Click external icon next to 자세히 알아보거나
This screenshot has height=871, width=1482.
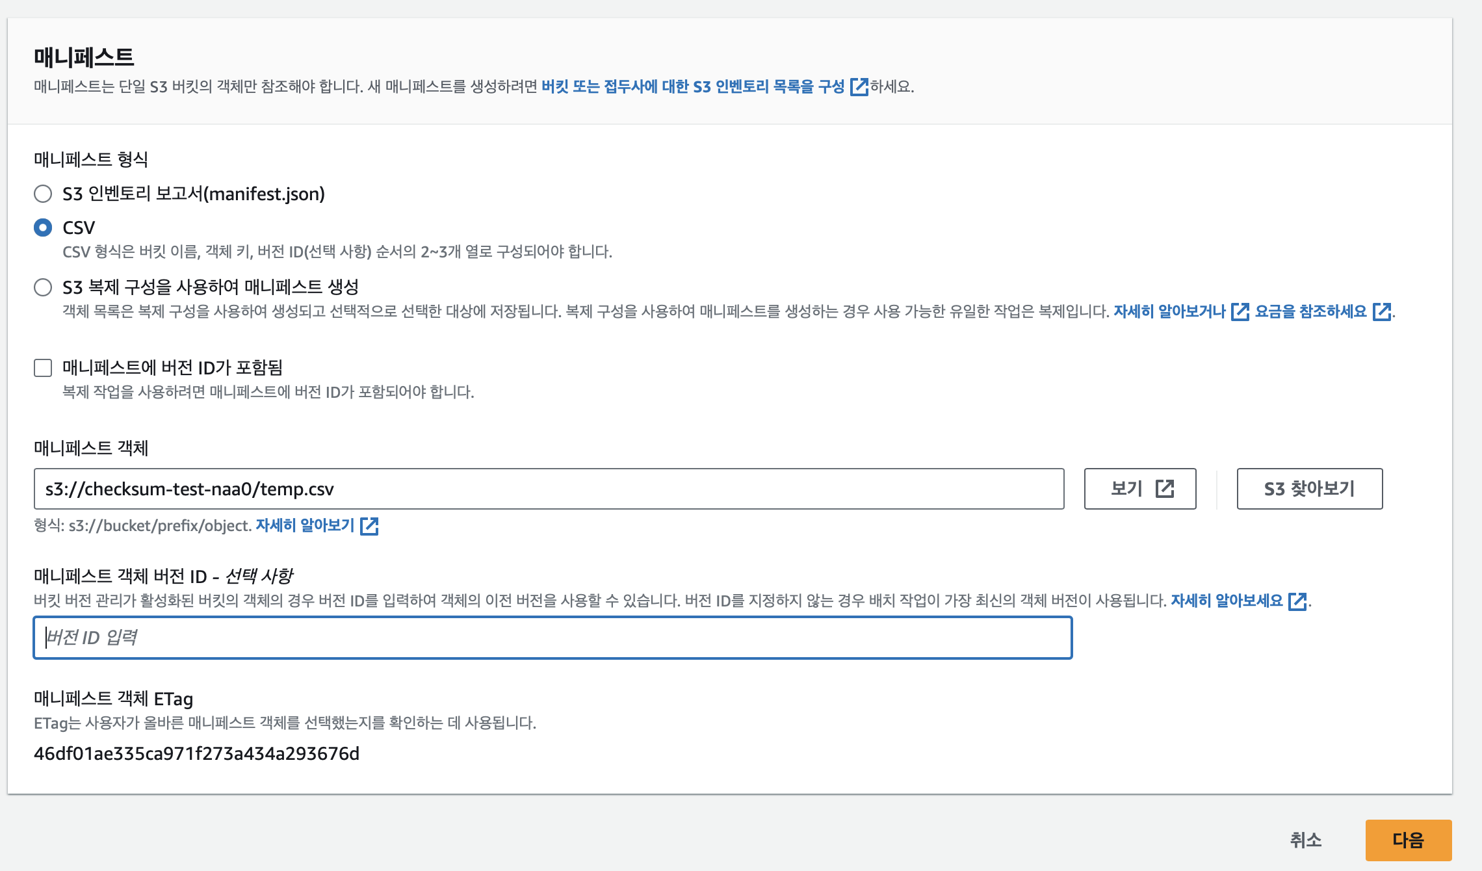pos(1240,312)
